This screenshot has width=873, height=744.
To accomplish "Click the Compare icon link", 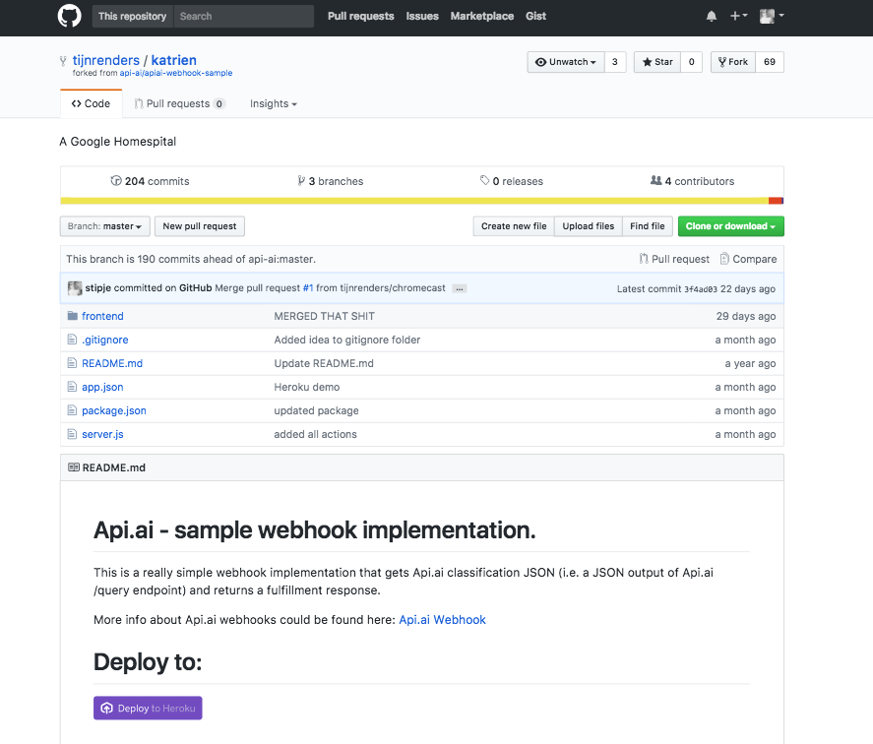I will coord(725,259).
